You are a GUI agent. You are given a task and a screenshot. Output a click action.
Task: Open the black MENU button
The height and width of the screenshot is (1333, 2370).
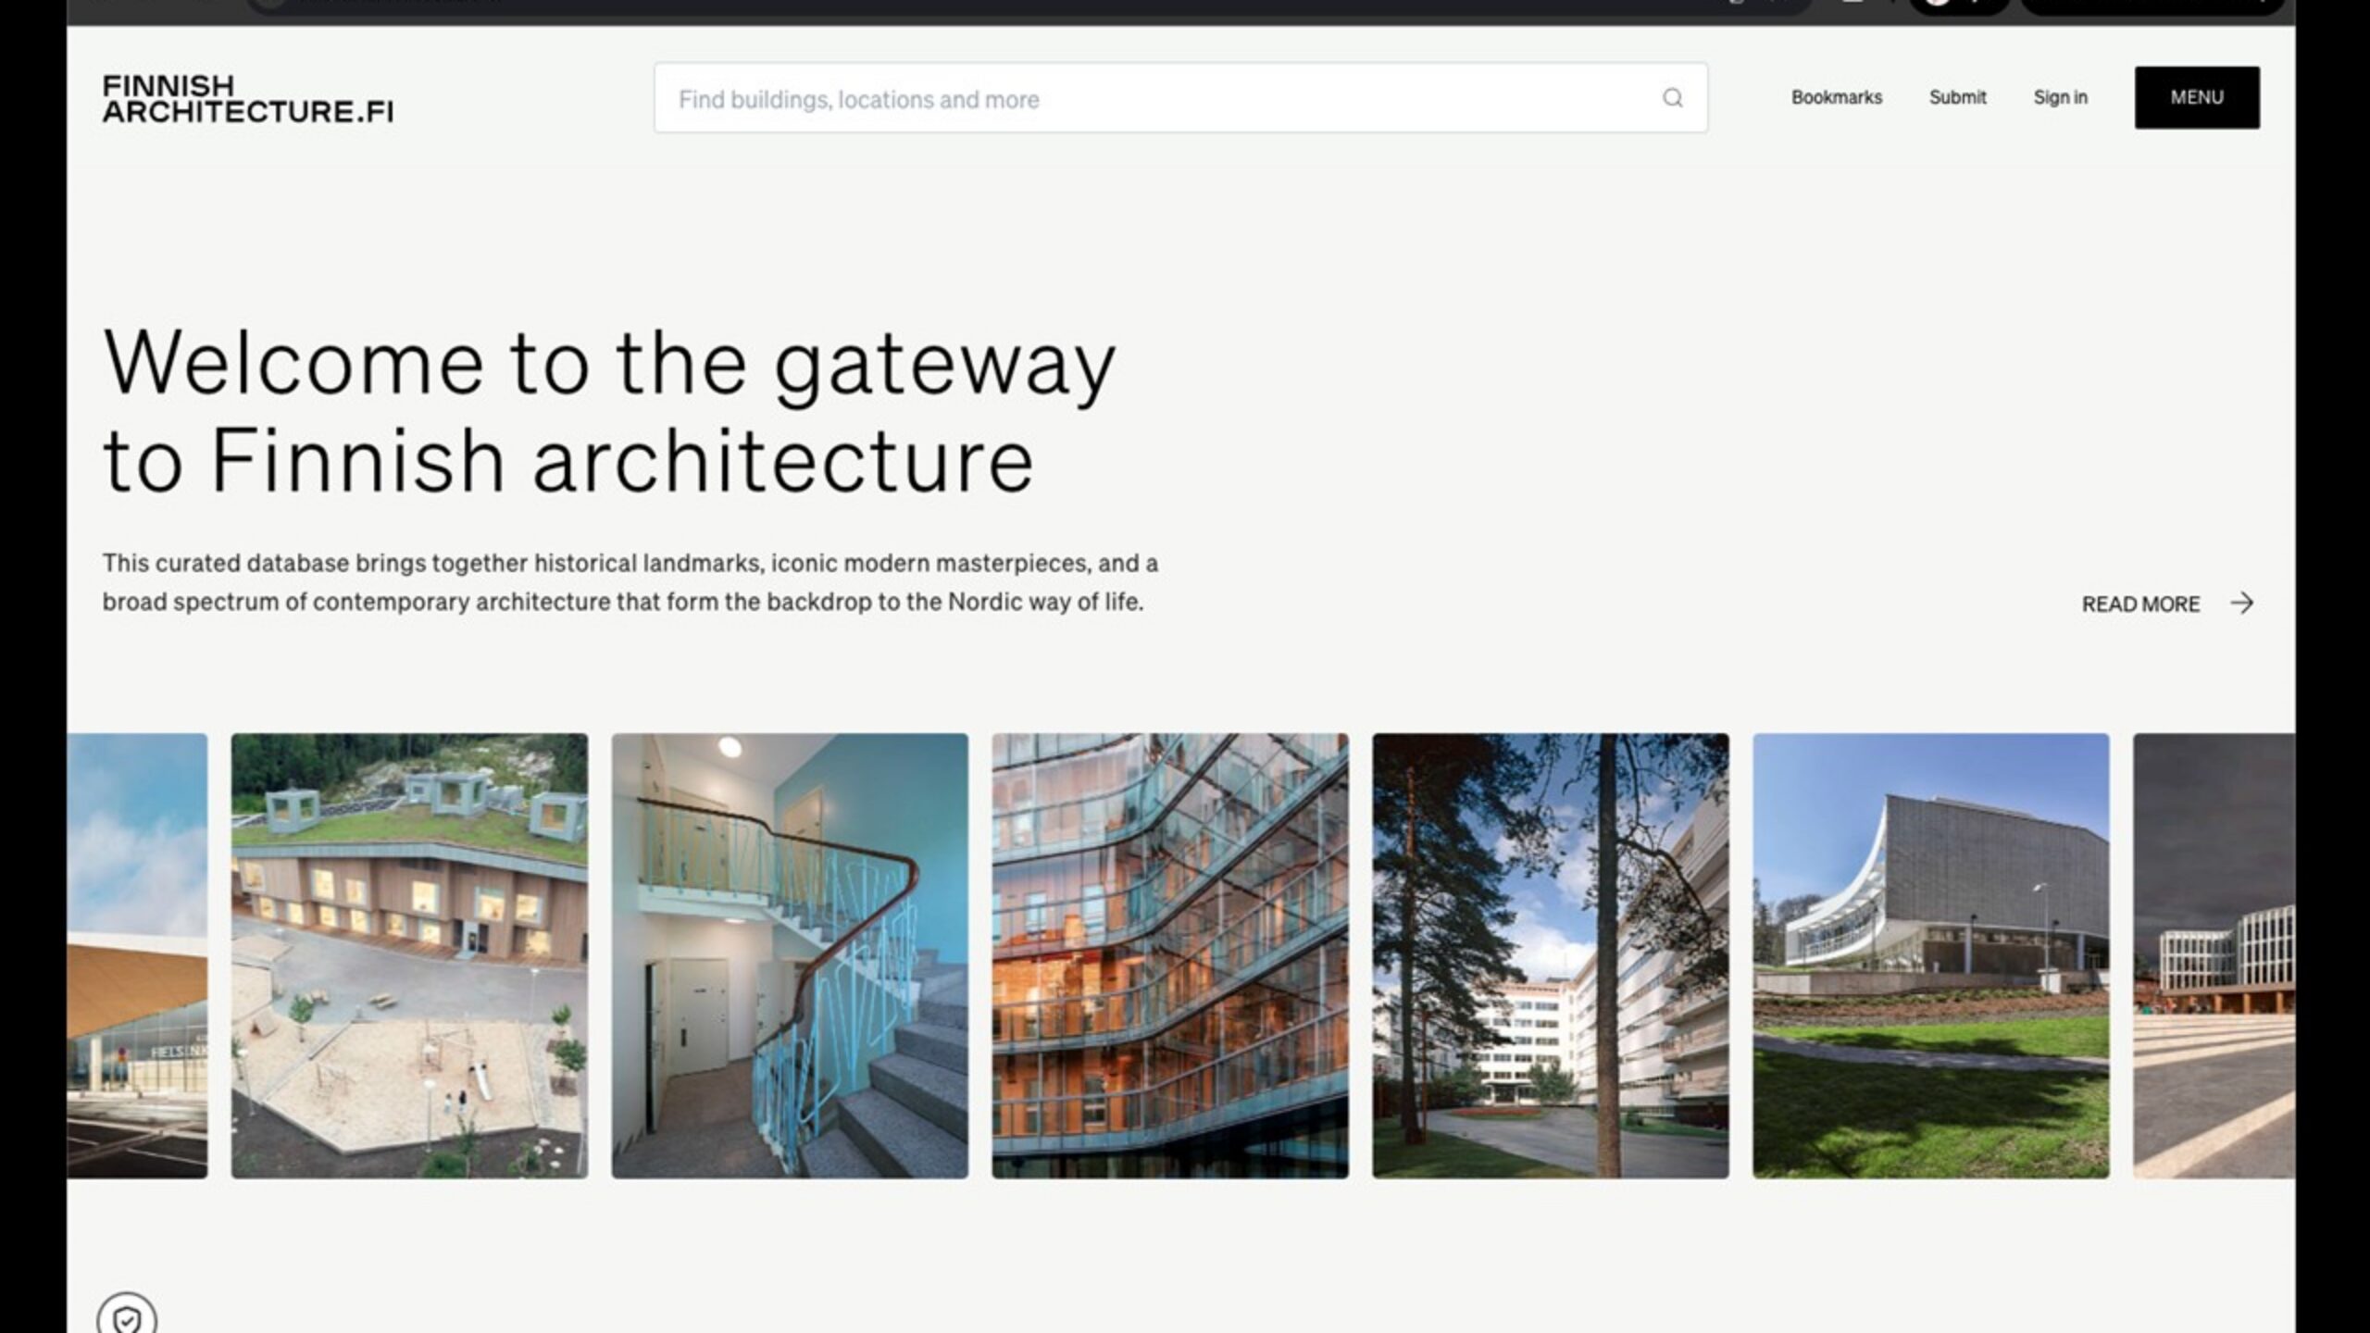(x=2196, y=97)
